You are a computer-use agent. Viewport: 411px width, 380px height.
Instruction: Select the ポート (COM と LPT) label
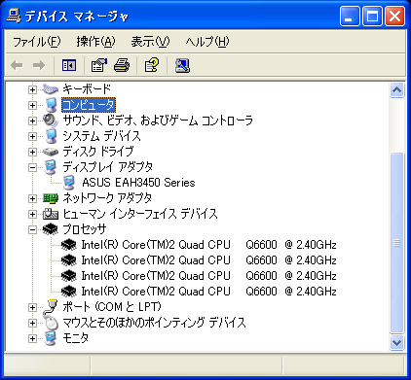pos(112,307)
